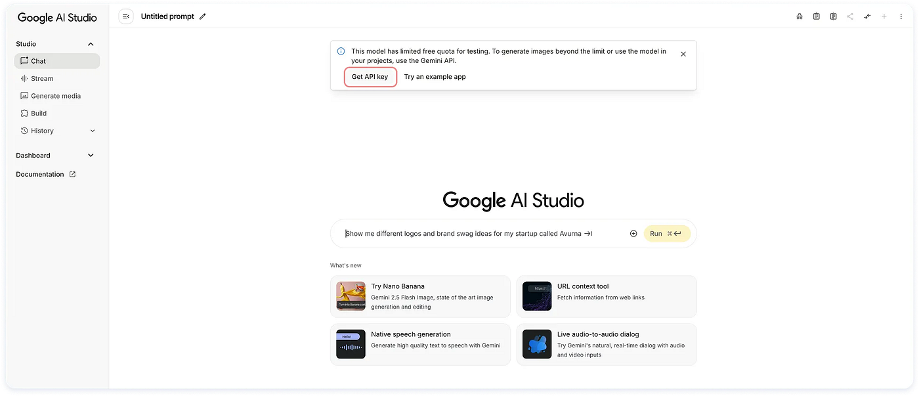Click the Get API key button
This screenshot has height=396, width=919.
click(370, 77)
